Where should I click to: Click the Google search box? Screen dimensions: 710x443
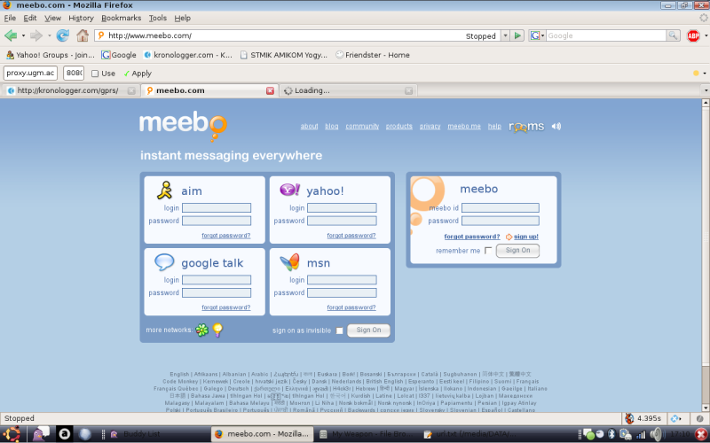[606, 35]
